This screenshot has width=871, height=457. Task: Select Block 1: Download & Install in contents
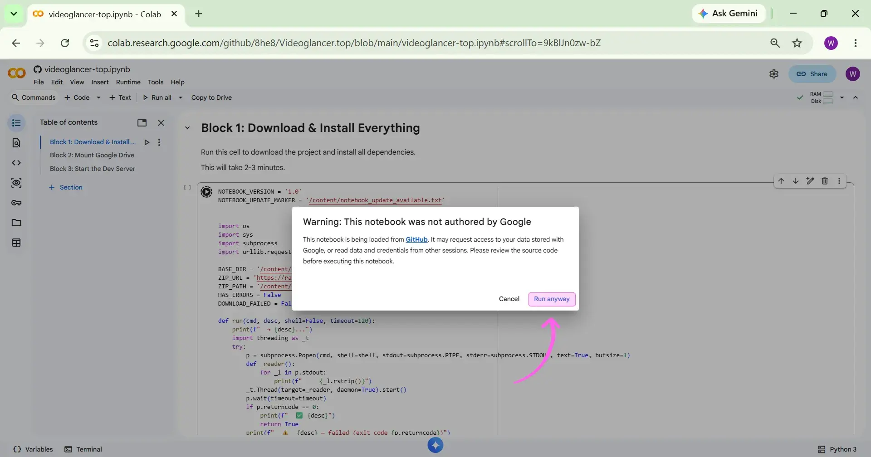pos(93,142)
